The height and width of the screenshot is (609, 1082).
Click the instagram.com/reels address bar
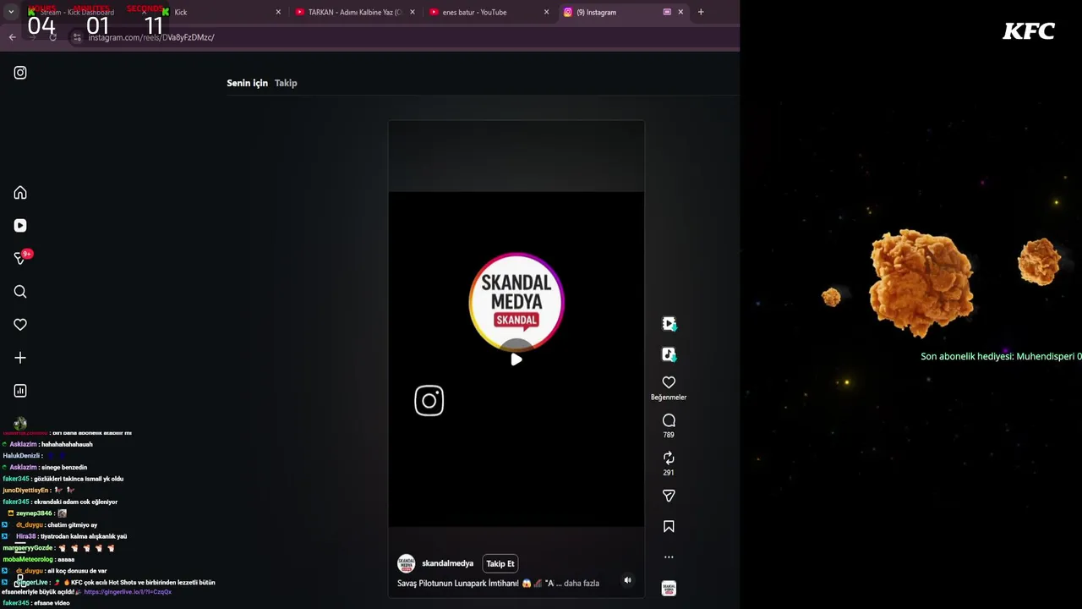151,37
